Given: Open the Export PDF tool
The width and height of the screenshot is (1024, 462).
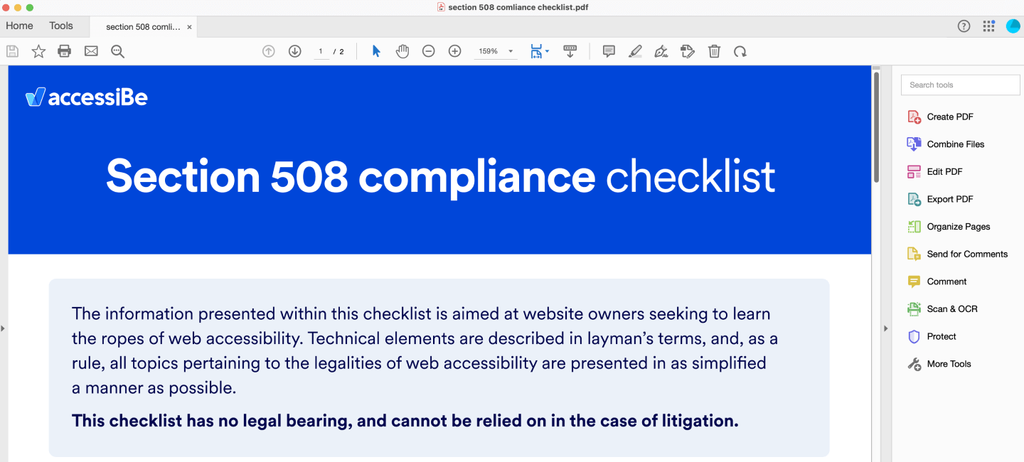Looking at the screenshot, I should coord(949,199).
